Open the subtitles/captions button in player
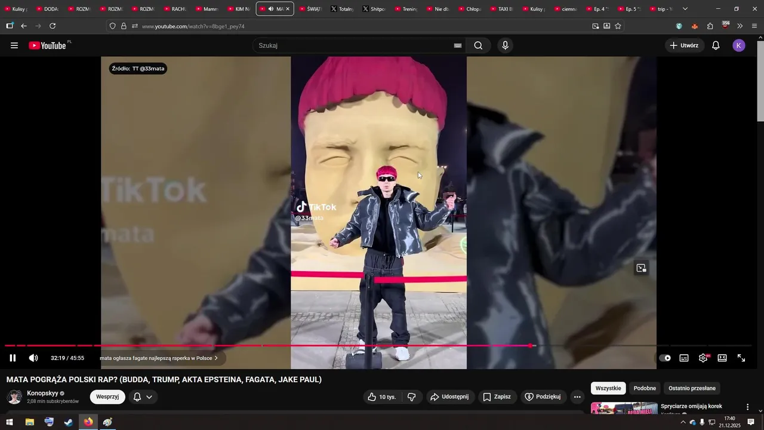The height and width of the screenshot is (430, 764). [x=684, y=358]
